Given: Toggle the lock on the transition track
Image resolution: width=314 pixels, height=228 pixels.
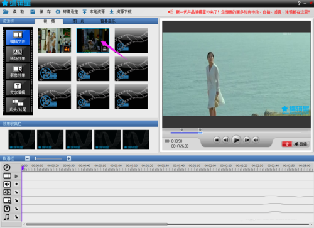Looking at the screenshot, I should [16, 192].
